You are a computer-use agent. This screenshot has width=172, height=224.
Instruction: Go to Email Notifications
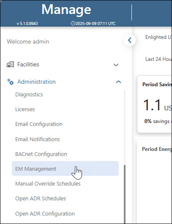38,139
